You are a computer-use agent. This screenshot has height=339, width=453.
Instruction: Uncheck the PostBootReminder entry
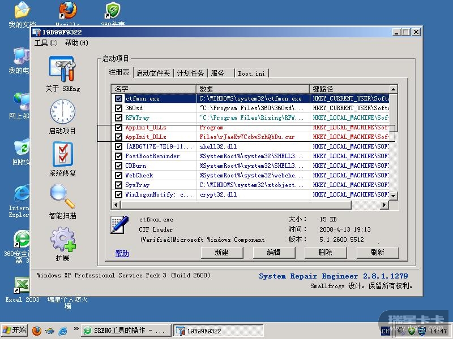[x=118, y=157]
